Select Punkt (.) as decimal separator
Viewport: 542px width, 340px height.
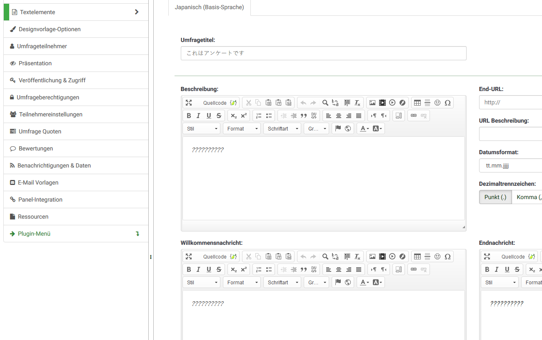495,197
